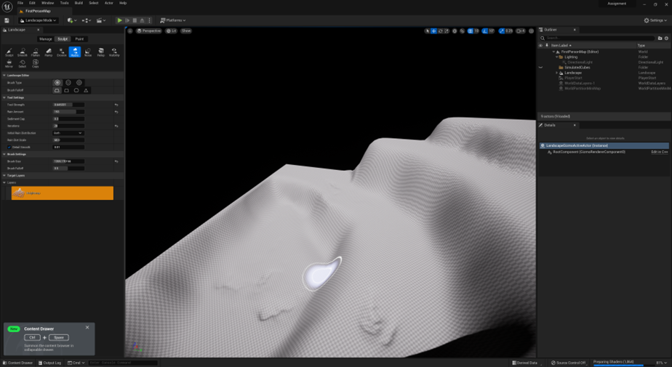Select the circular Brush Type option

click(x=57, y=83)
